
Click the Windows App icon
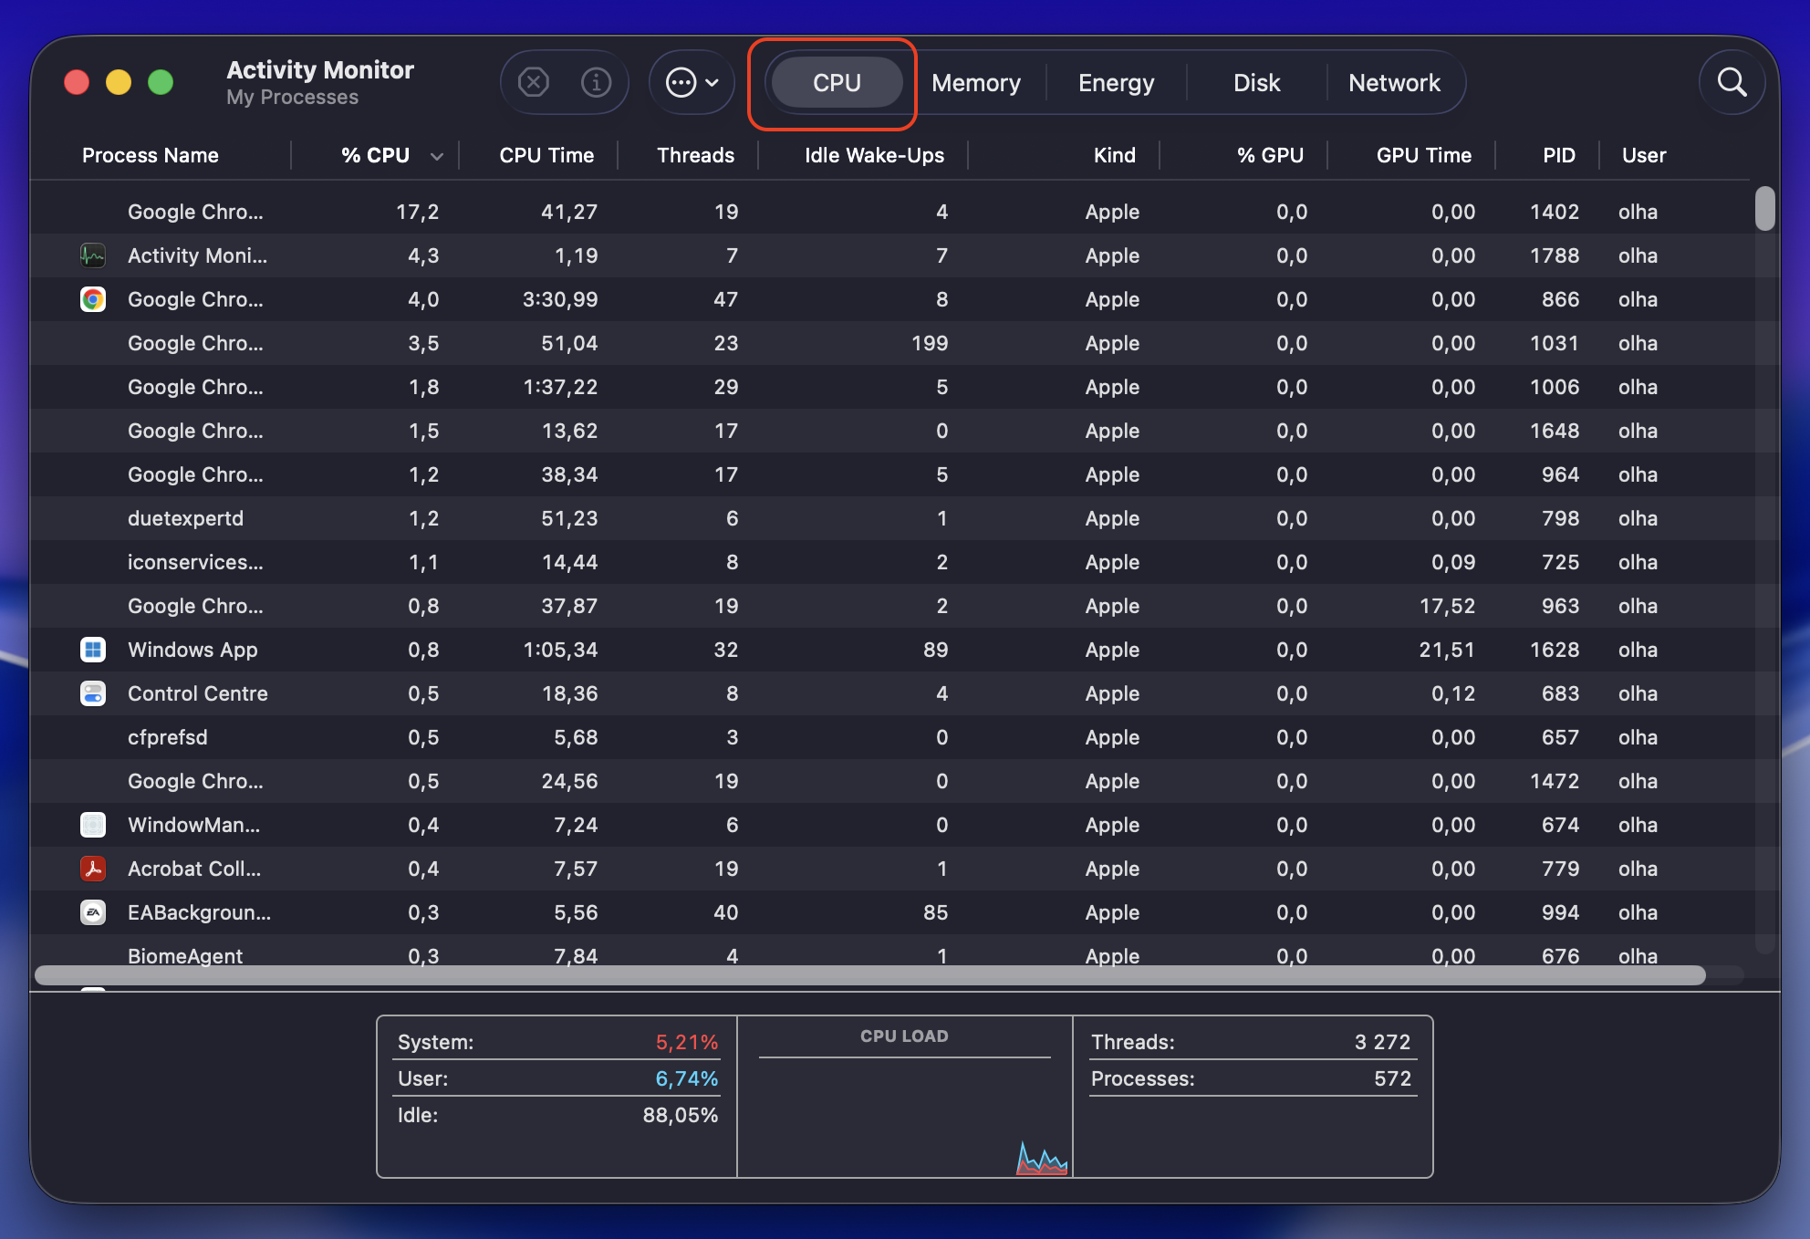coord(93,650)
